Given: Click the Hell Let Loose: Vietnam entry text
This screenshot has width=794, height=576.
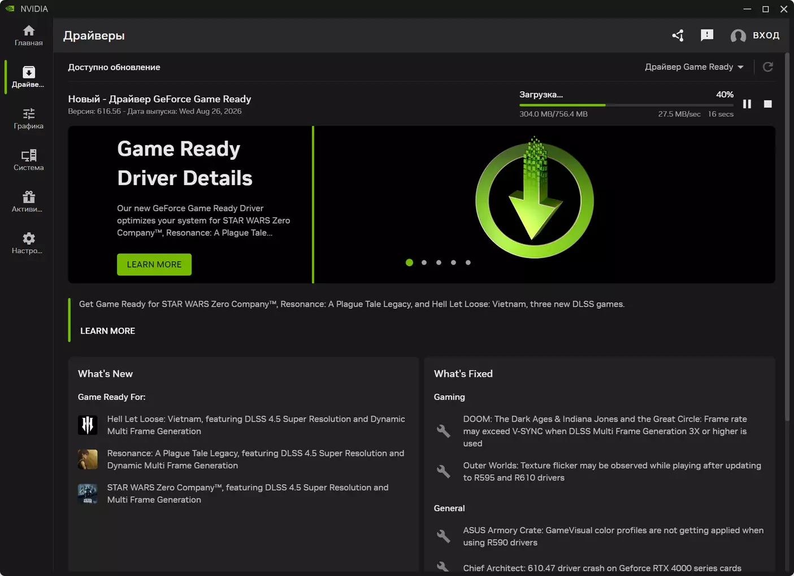Looking at the screenshot, I should [256, 425].
